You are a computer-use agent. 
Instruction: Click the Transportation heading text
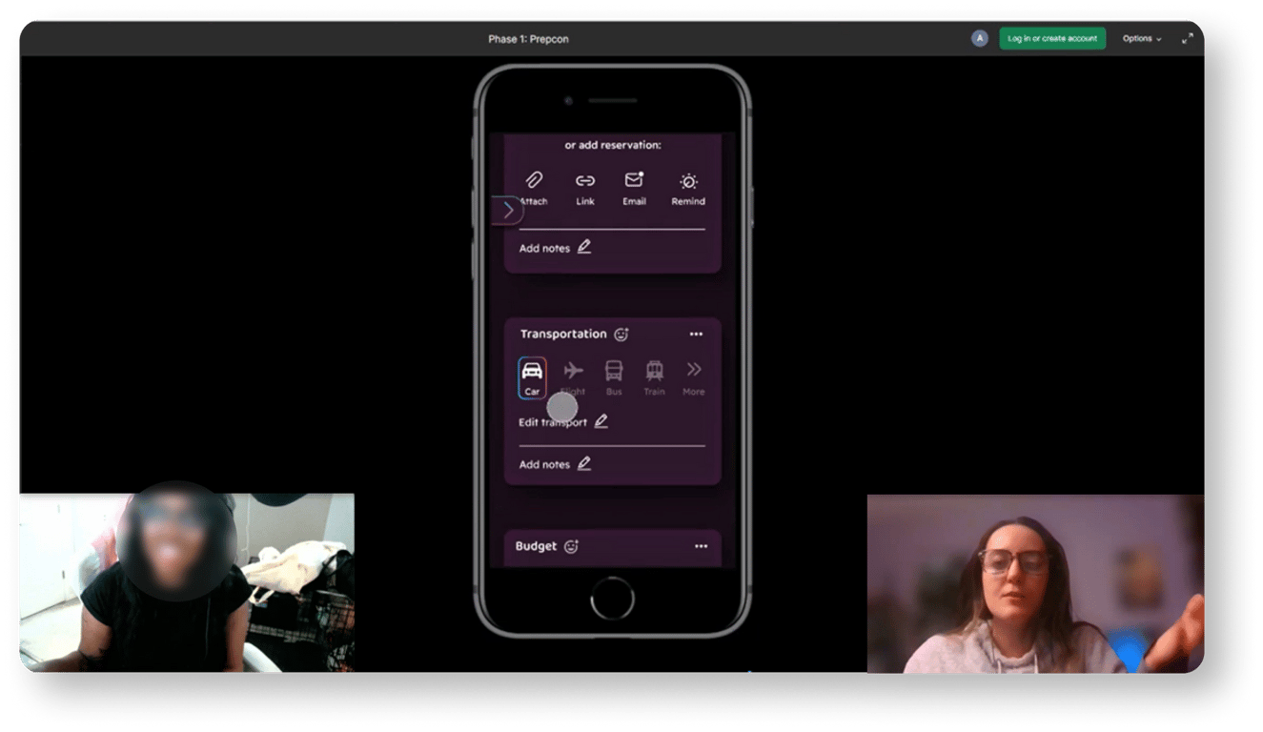(563, 335)
